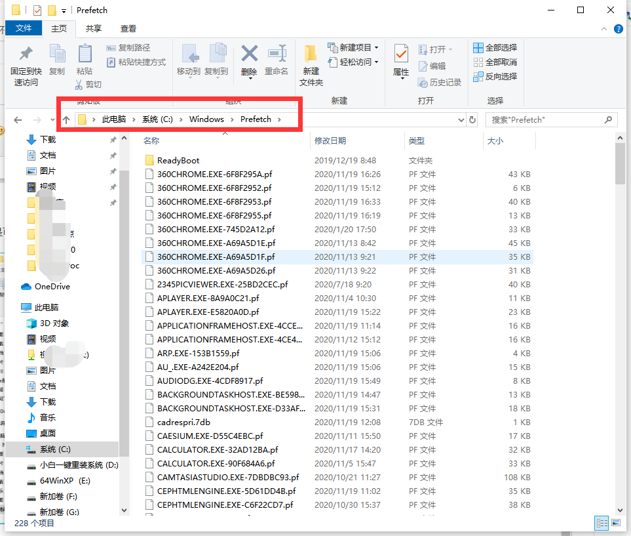
Task: Select 系统 (C:) in navigation pane
Action: tap(55, 449)
